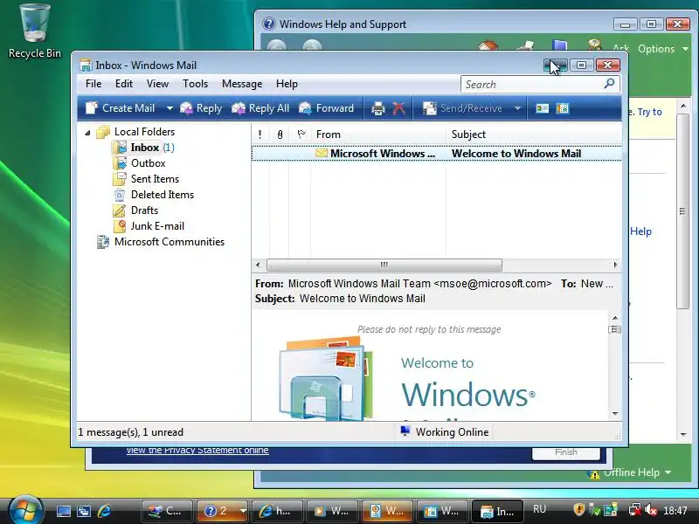Open the View menu
This screenshot has width=699, height=524.
(157, 84)
